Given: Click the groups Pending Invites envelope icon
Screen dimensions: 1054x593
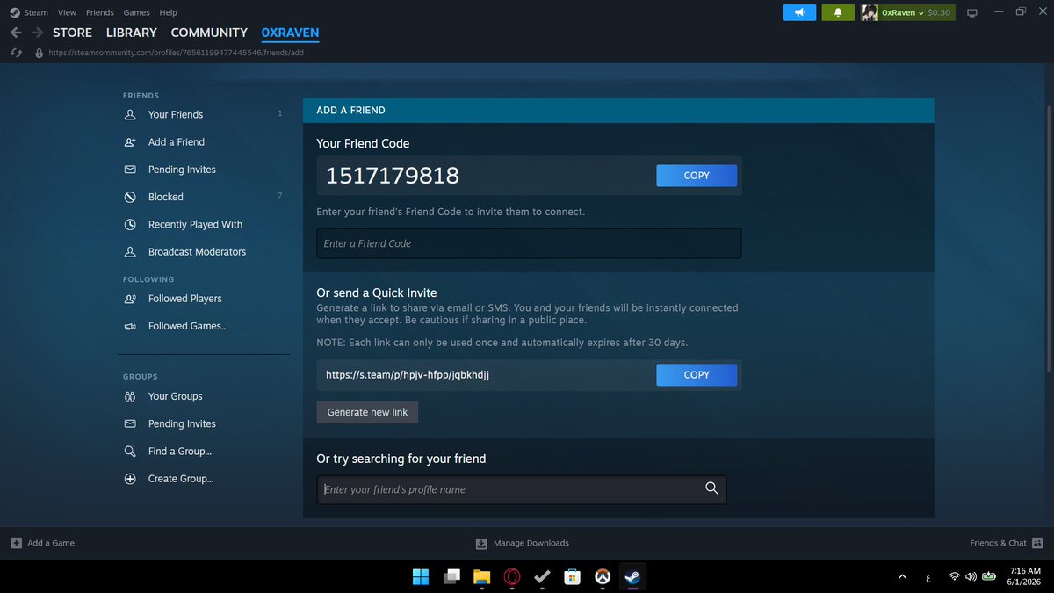Looking at the screenshot, I should 130,423.
